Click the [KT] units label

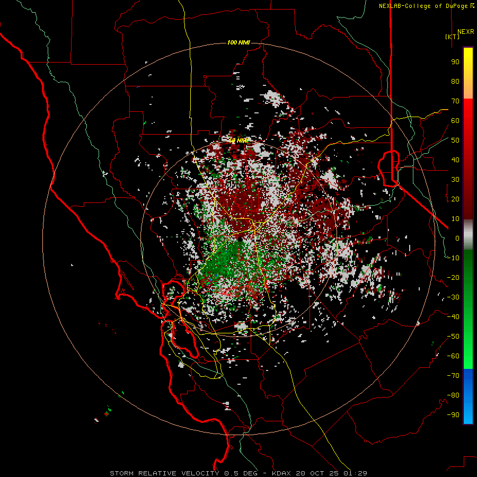tap(452, 37)
